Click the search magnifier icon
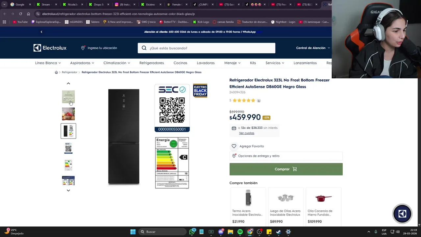Viewport: 421px width, 237px height. coord(144,48)
